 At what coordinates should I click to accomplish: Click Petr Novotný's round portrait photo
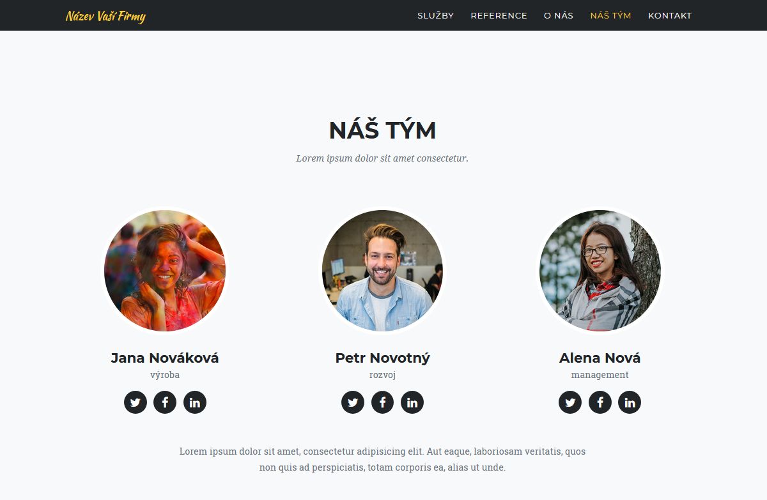coord(382,271)
